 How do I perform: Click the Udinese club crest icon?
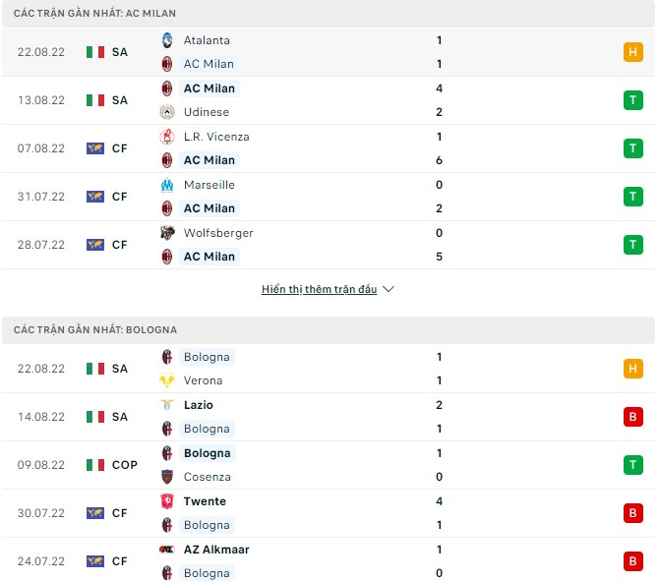[x=167, y=112]
